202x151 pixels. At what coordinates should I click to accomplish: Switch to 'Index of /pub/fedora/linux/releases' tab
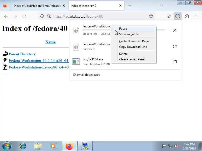[37, 6]
